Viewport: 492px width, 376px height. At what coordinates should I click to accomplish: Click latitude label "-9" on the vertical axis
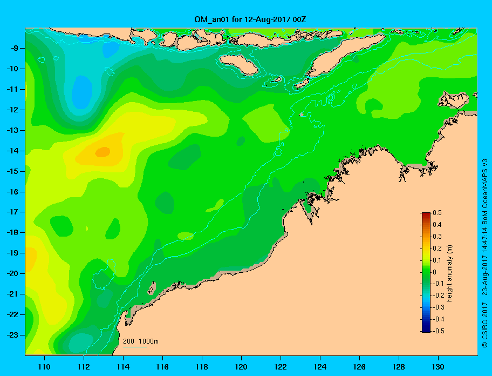(15, 49)
